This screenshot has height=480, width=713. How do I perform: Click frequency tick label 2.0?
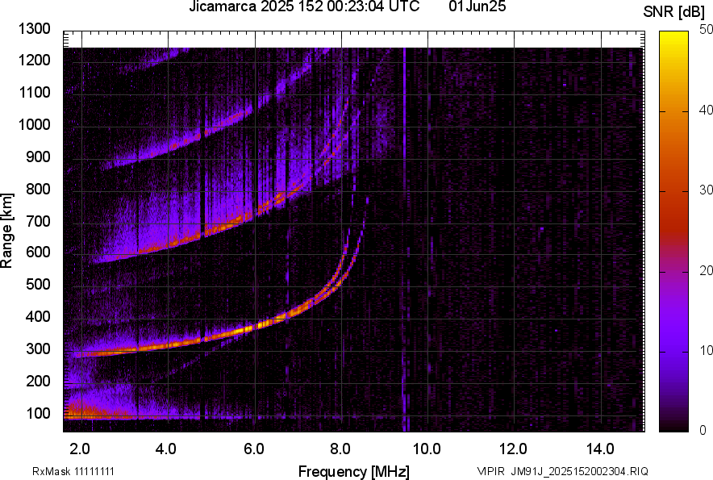(x=80, y=449)
